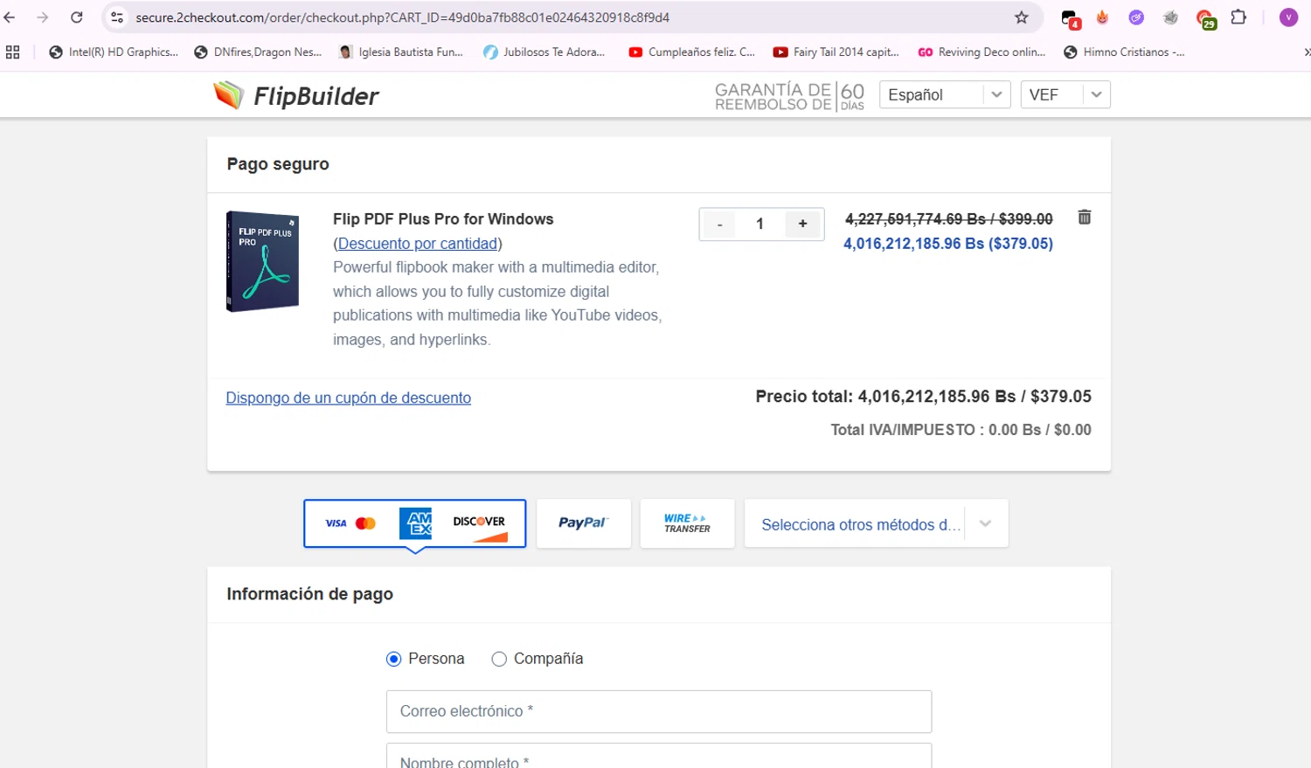This screenshot has width=1311, height=768.
Task: Click the quantity field showing 1
Action: coord(760,225)
